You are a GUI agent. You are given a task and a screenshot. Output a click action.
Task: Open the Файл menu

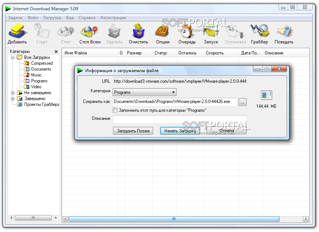tap(33, 18)
